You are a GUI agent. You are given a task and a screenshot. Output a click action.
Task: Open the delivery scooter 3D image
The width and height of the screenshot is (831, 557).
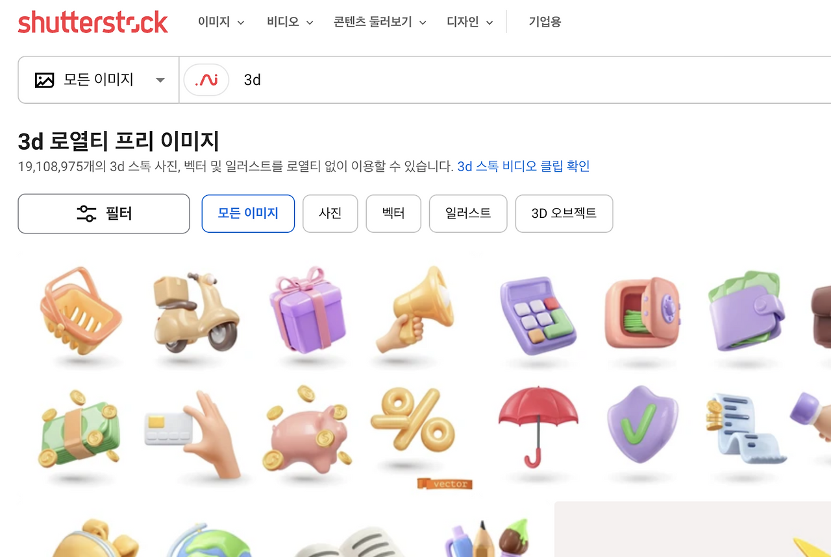pos(195,313)
